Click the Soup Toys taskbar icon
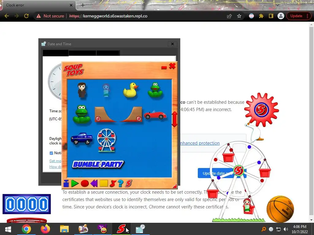Viewport: 314px width, 235px height. [x=121, y=229]
